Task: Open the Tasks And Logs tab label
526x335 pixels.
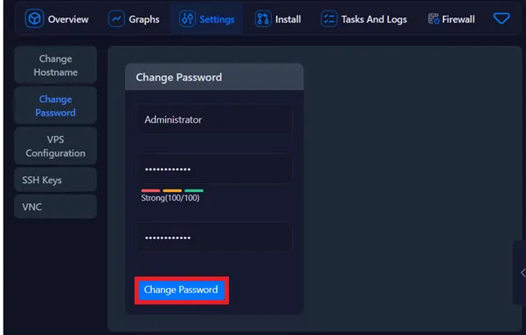Action: pyautogui.click(x=374, y=19)
